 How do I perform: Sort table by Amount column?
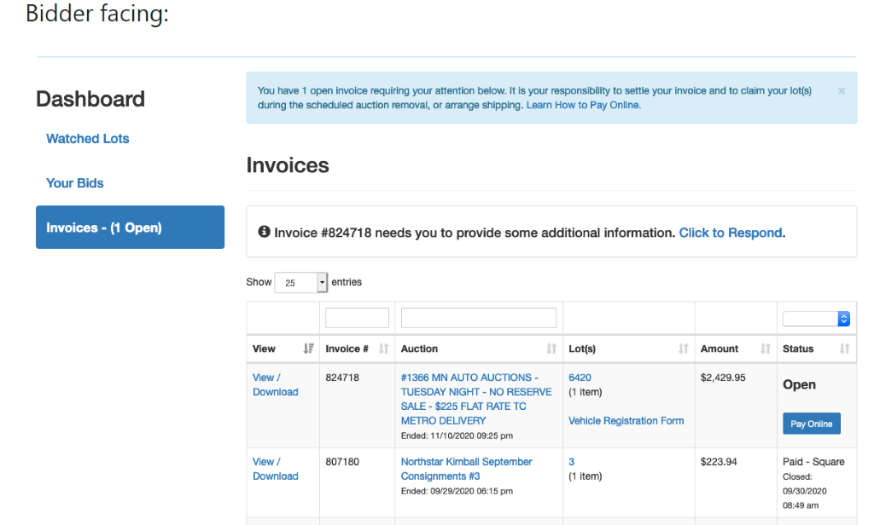(x=765, y=349)
